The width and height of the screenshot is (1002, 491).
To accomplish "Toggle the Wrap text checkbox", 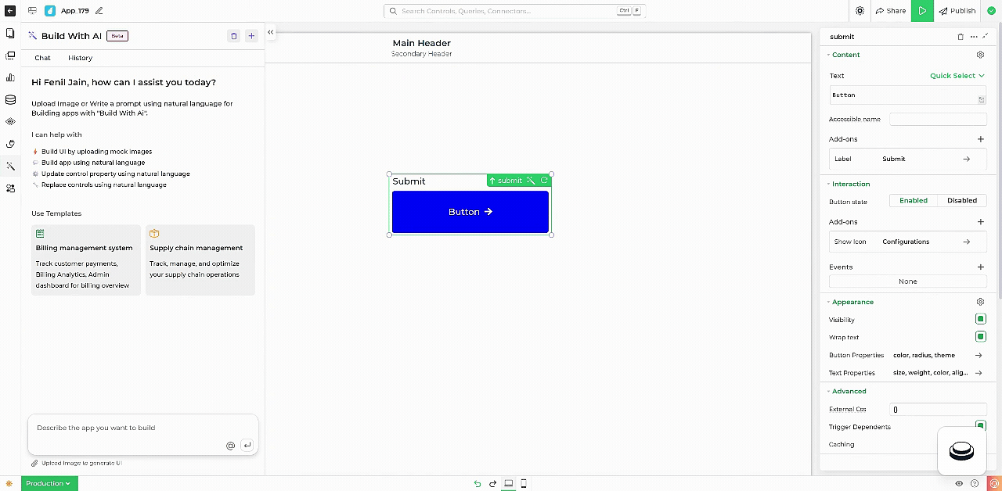I will (x=980, y=337).
